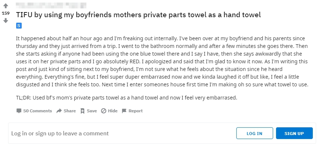
Task: Select the Share text label
Action: click(69, 111)
